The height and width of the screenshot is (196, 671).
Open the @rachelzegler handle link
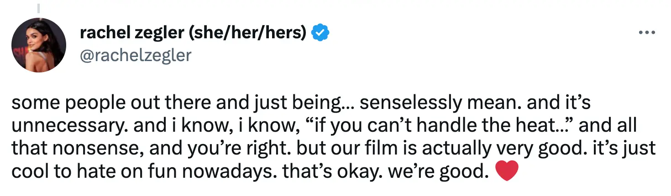tap(135, 55)
